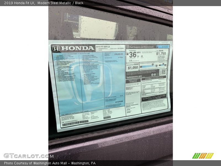
Task: Click the fueleconomy.gov web address
Action: point(134,77)
